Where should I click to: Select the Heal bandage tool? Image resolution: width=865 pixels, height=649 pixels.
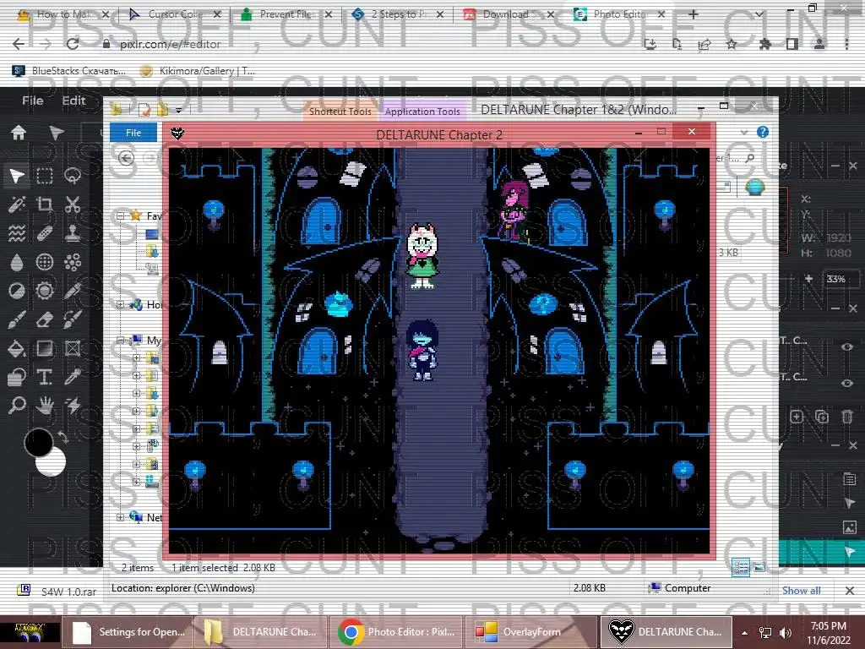click(x=45, y=233)
